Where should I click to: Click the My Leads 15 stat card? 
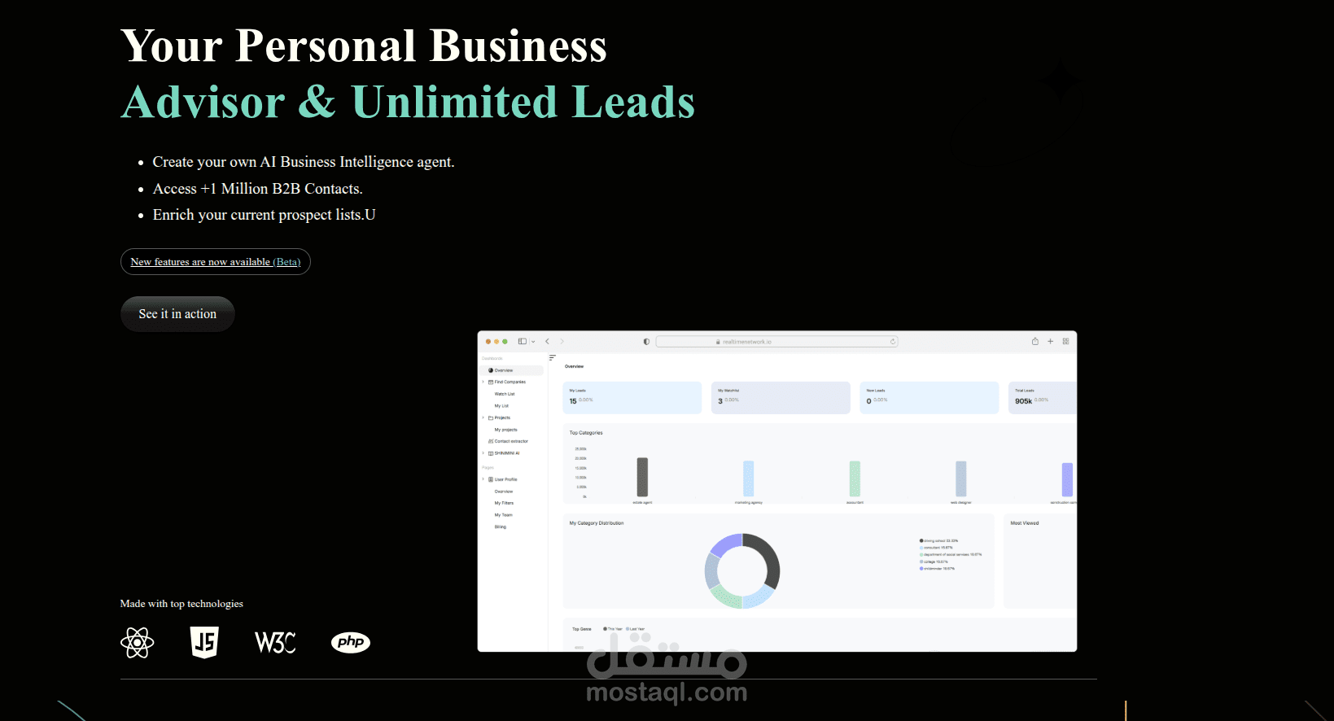click(632, 398)
